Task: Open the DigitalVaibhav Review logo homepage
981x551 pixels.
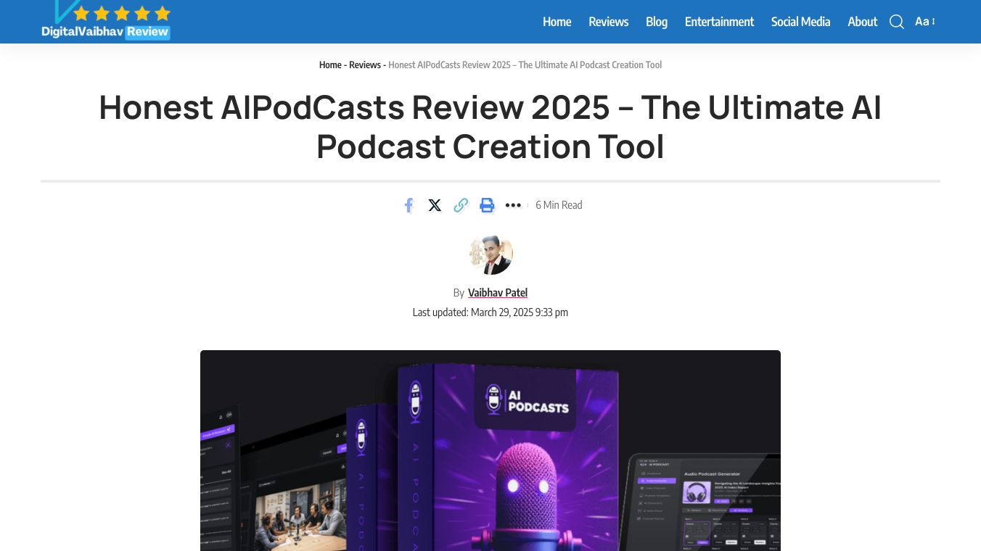Action: tap(106, 20)
